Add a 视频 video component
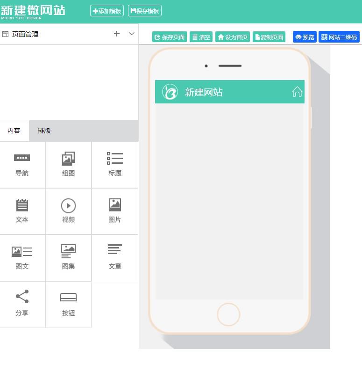 click(x=68, y=211)
